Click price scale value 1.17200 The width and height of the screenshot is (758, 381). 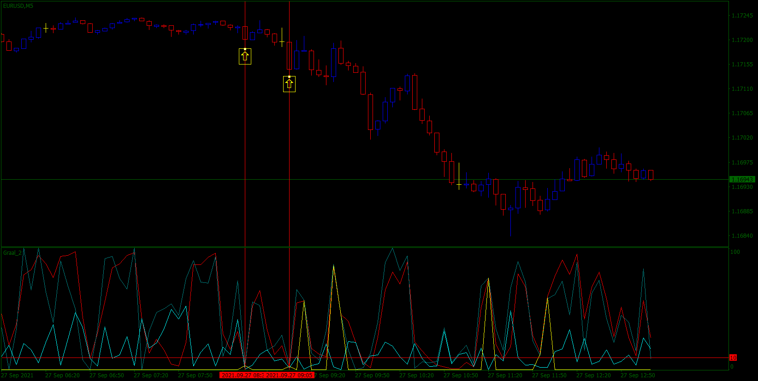742,40
